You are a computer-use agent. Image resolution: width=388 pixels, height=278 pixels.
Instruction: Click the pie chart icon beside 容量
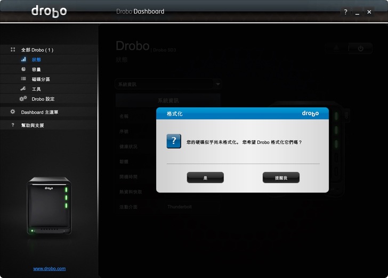pyautogui.click(x=23, y=69)
